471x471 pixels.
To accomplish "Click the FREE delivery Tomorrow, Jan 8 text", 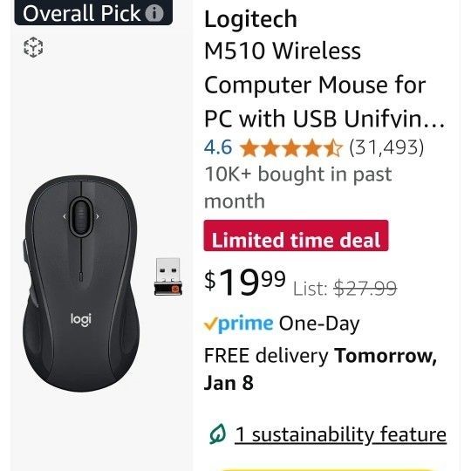I will (320, 369).
